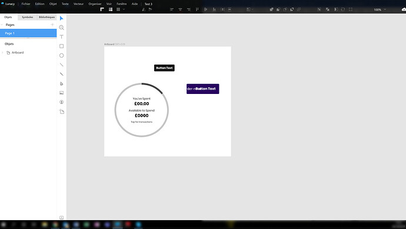Open the 100% zoom level dropdown
Screen dimensions: 406x229
pos(380,9)
